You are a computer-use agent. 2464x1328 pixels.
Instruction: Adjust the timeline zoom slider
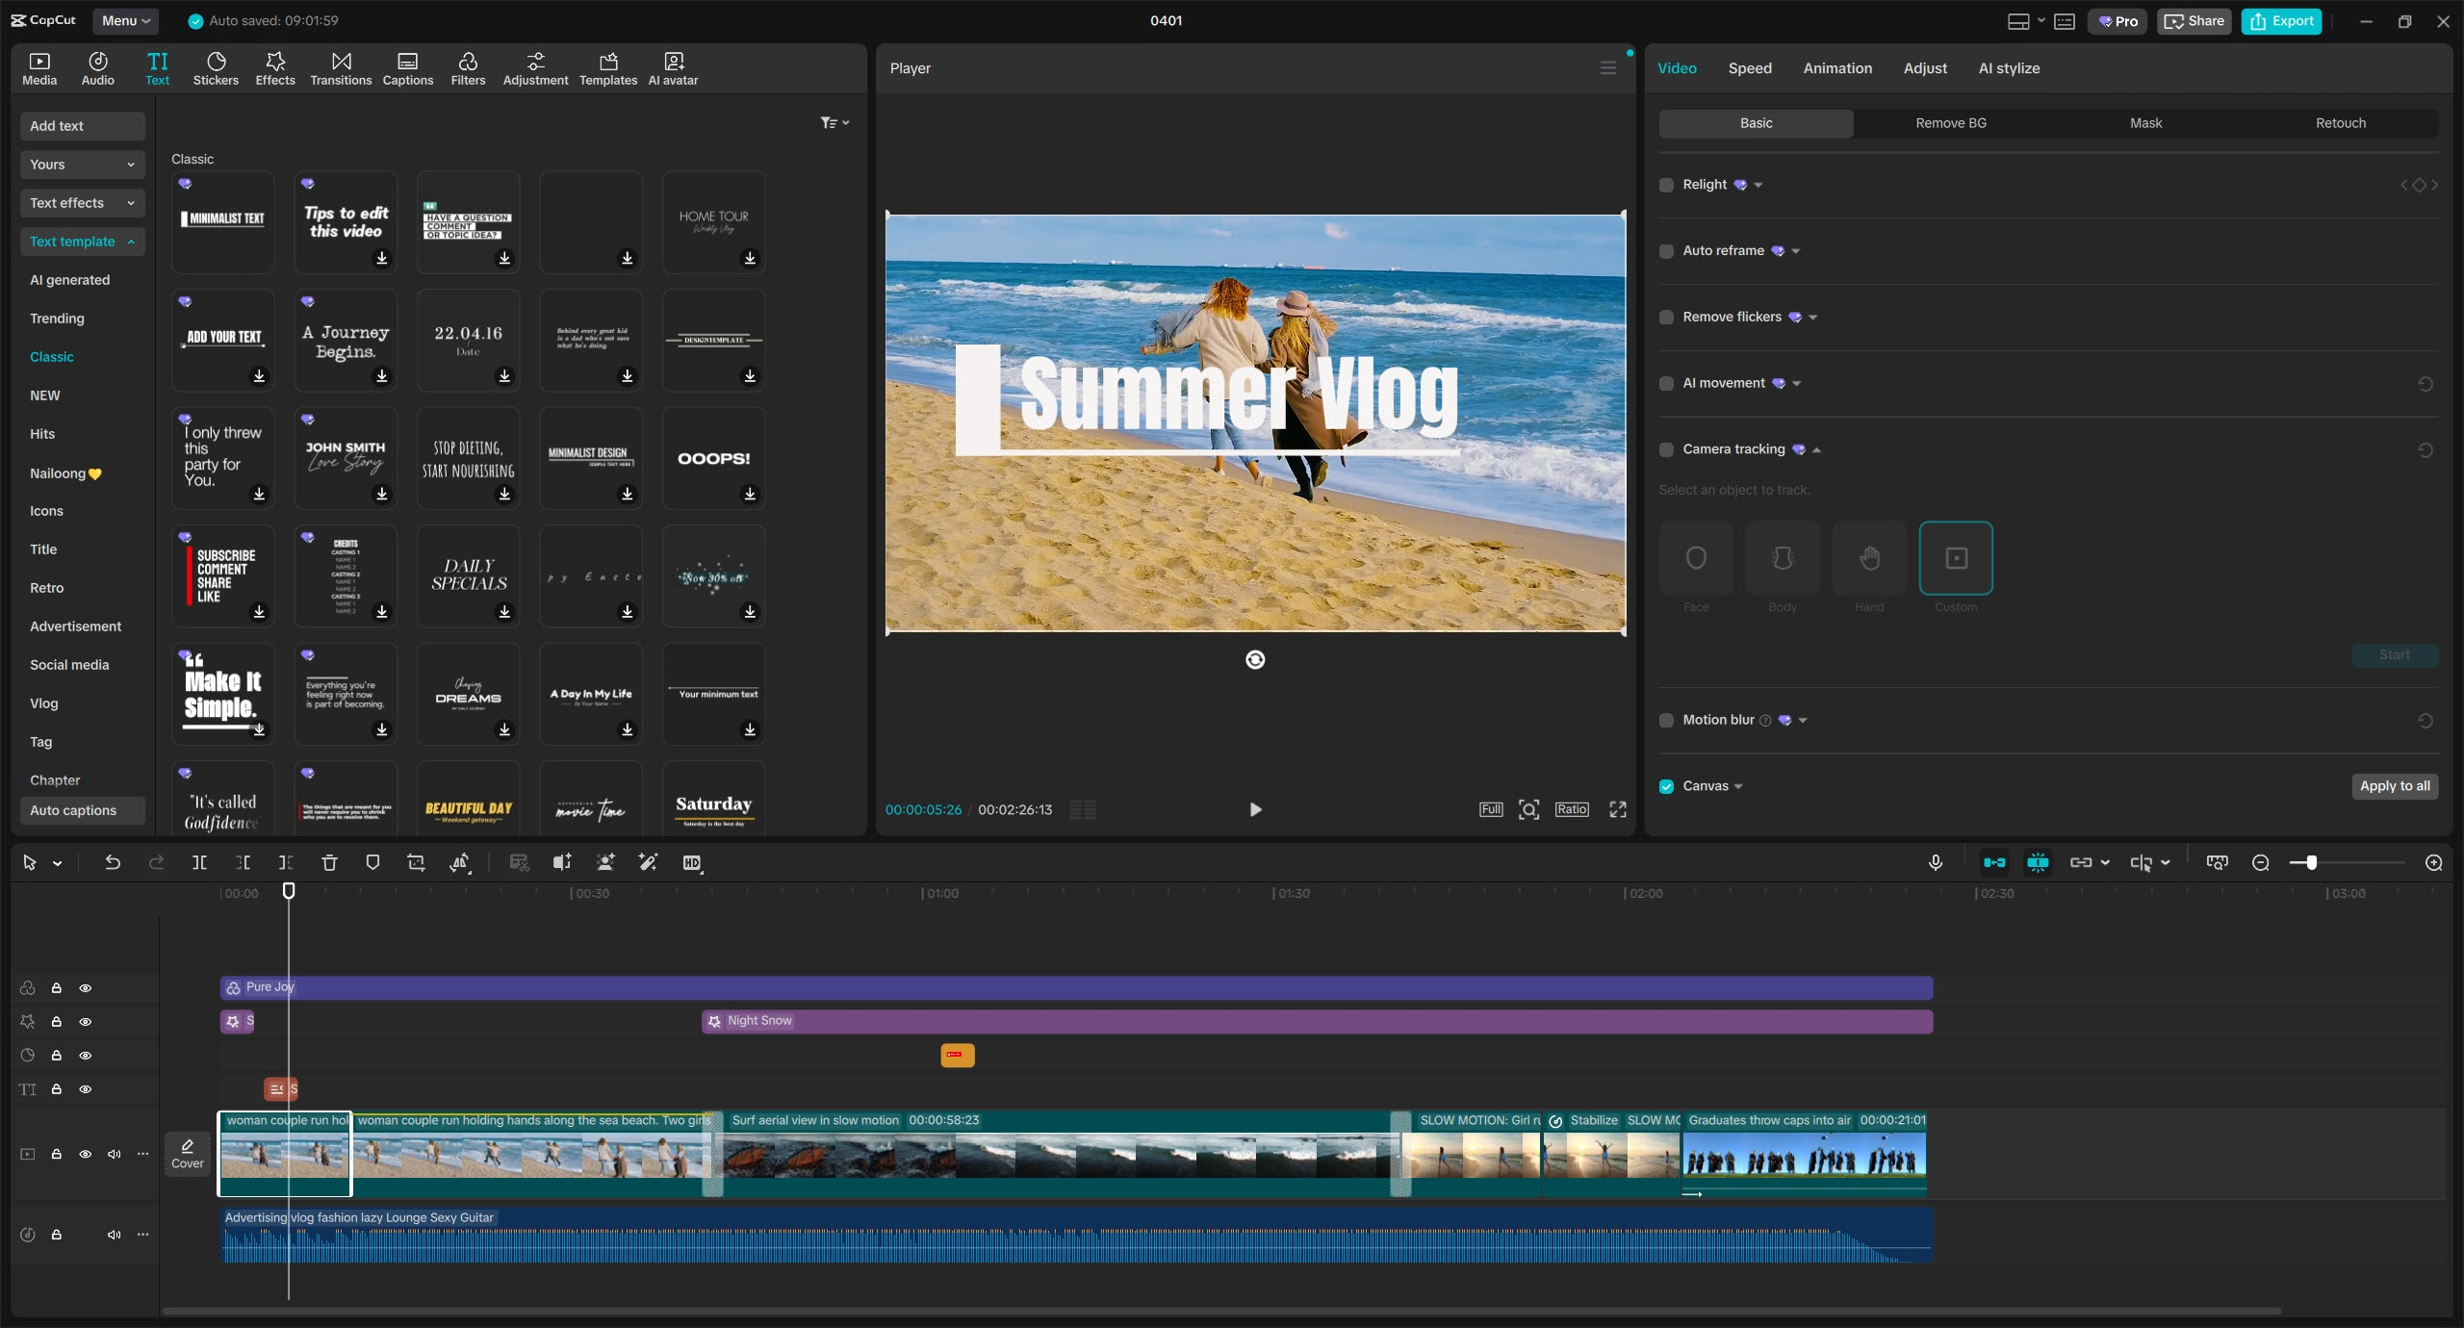2311,862
